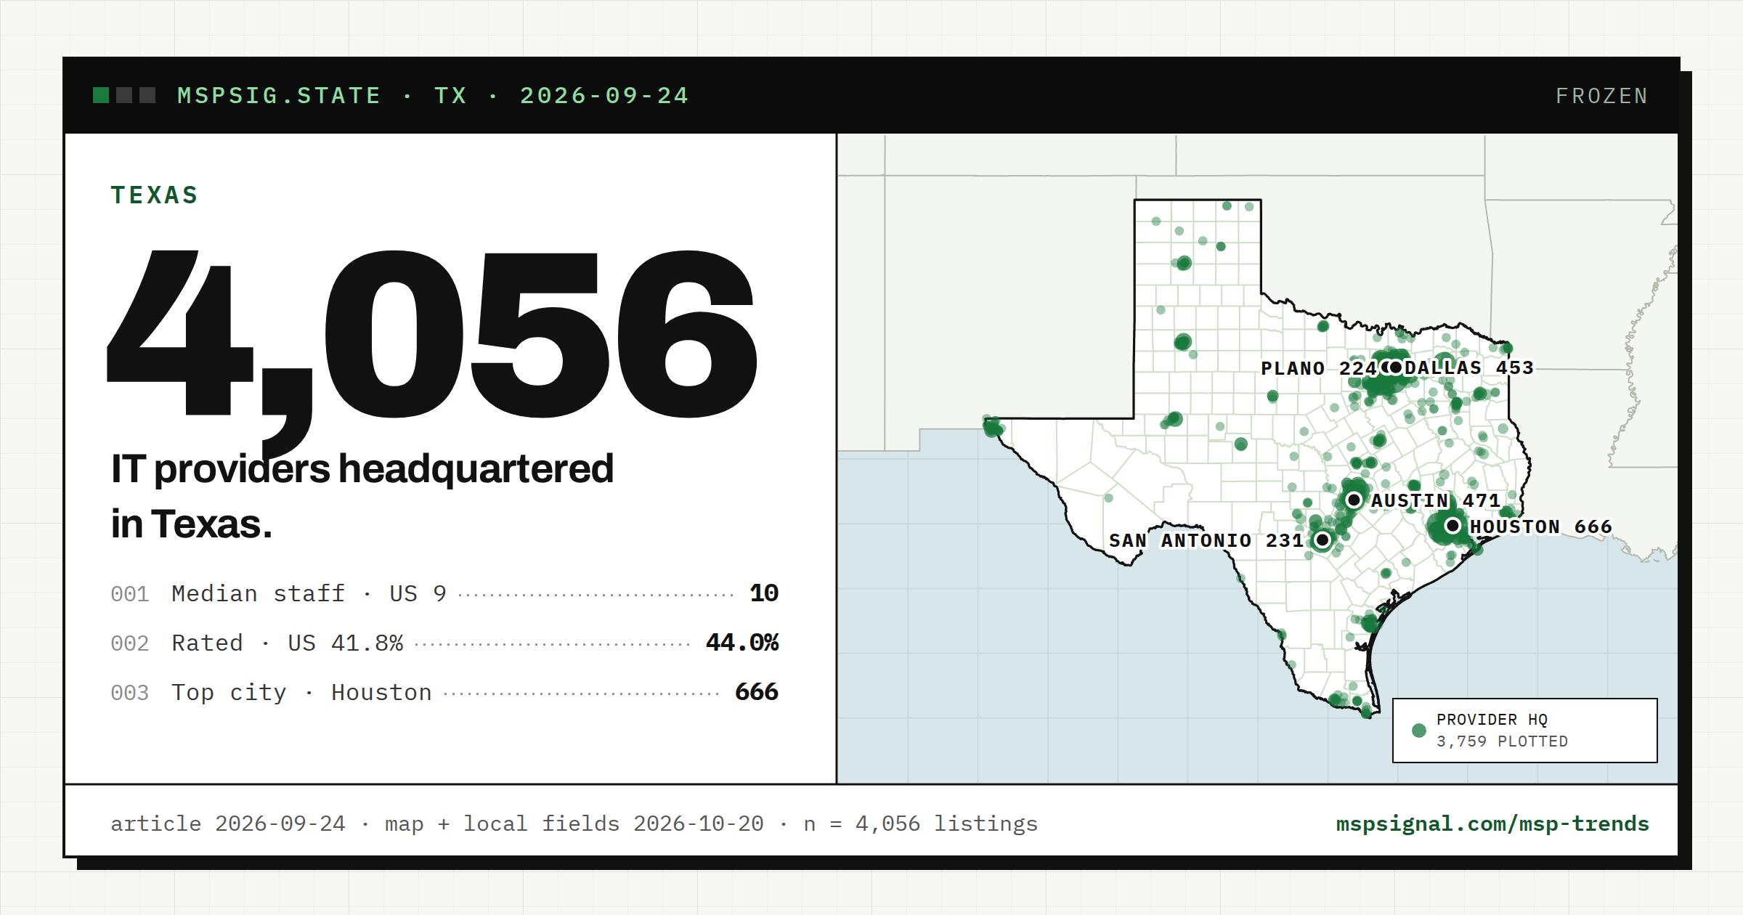
Task: Click the green Provider HQ legend dot
Action: point(1418,731)
